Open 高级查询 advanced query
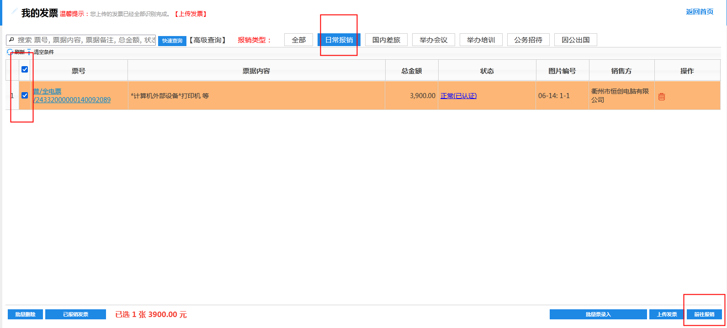 (x=208, y=40)
